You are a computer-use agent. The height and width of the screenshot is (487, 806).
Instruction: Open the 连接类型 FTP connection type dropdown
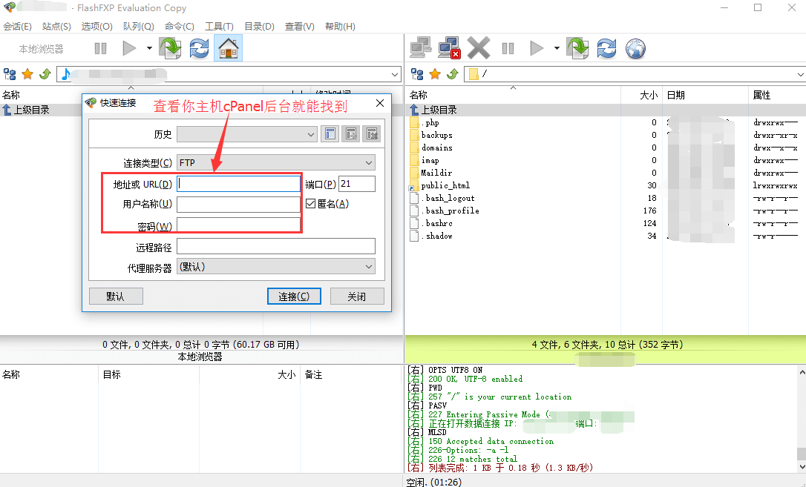pyautogui.click(x=369, y=162)
